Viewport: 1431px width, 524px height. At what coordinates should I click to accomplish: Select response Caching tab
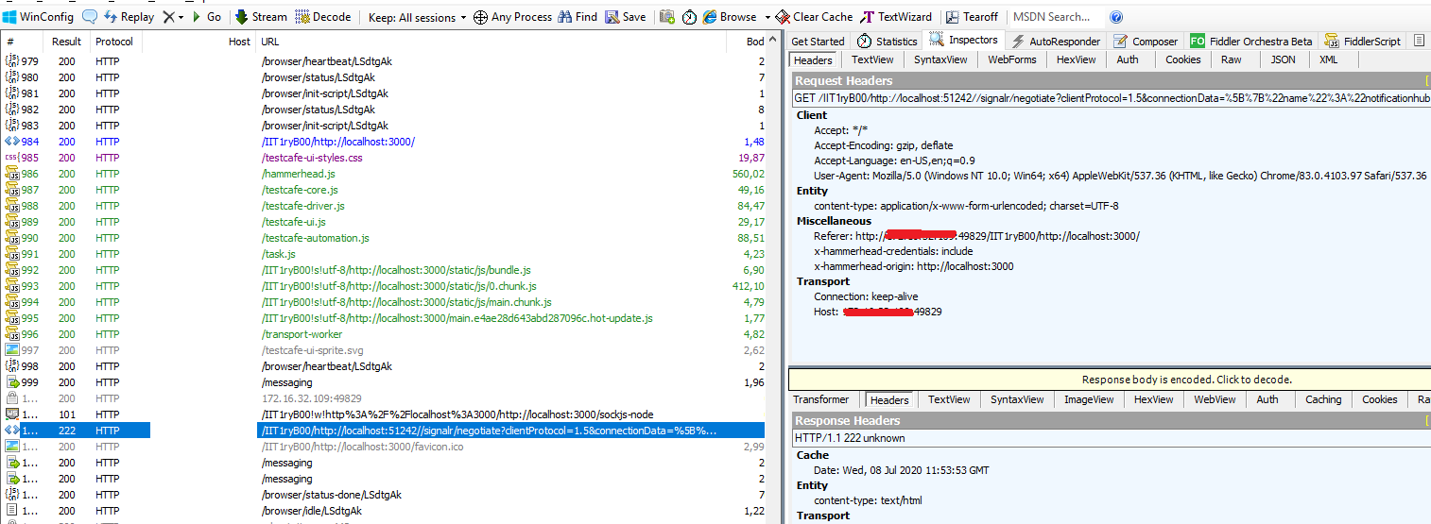[1323, 399]
